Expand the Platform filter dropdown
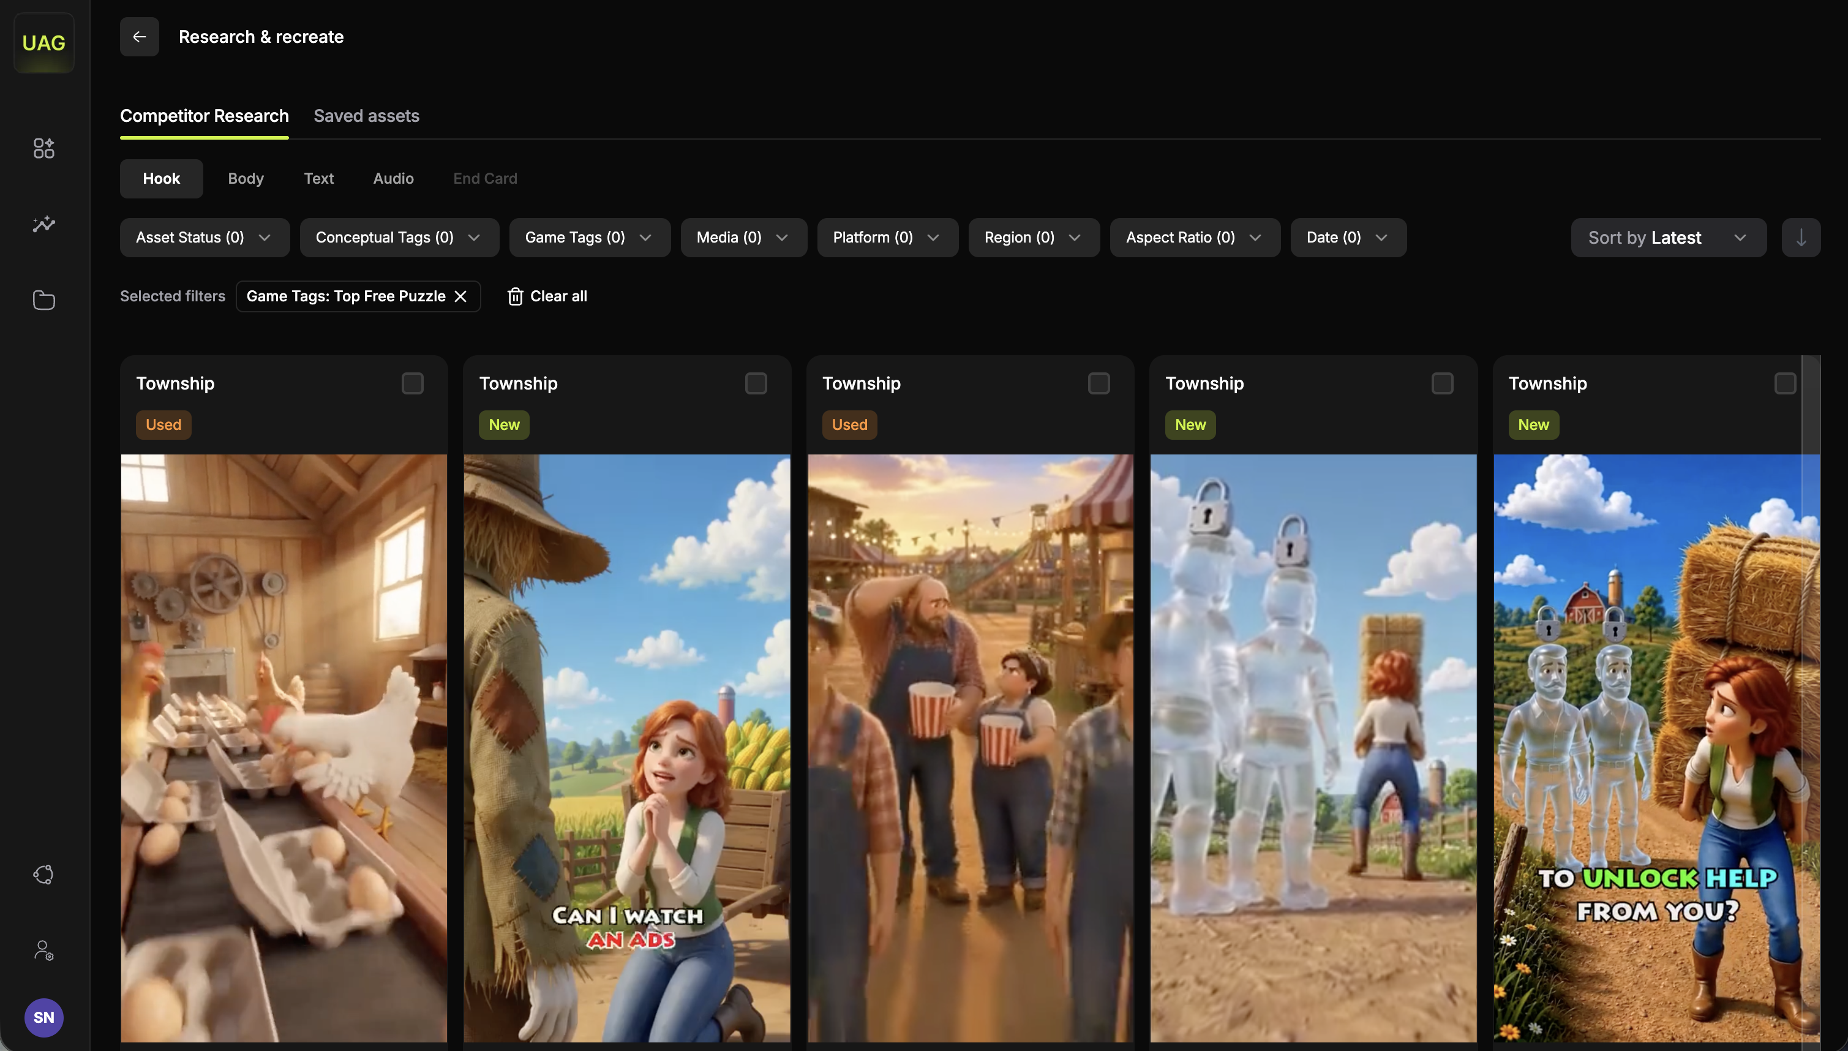The height and width of the screenshot is (1051, 1848). click(x=887, y=238)
